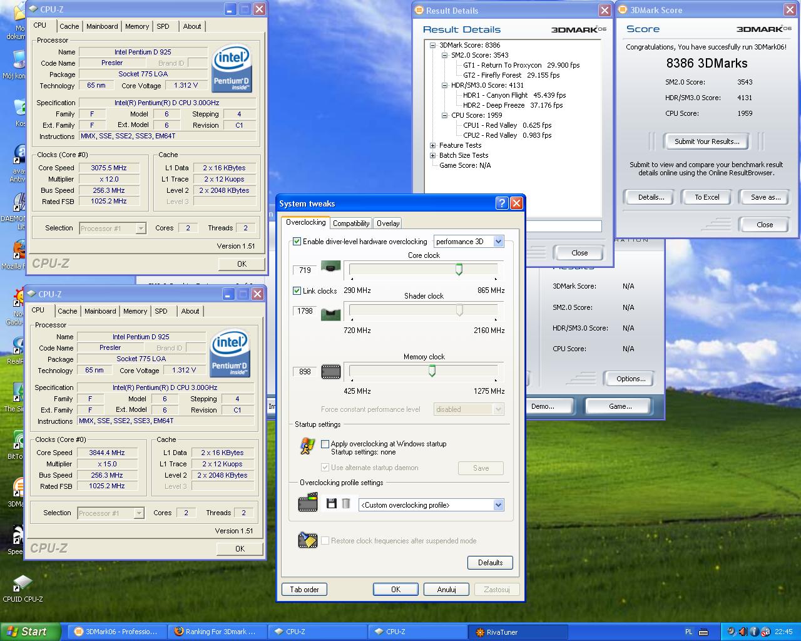Collapse the SM2.0 Score tree node

click(x=444, y=55)
